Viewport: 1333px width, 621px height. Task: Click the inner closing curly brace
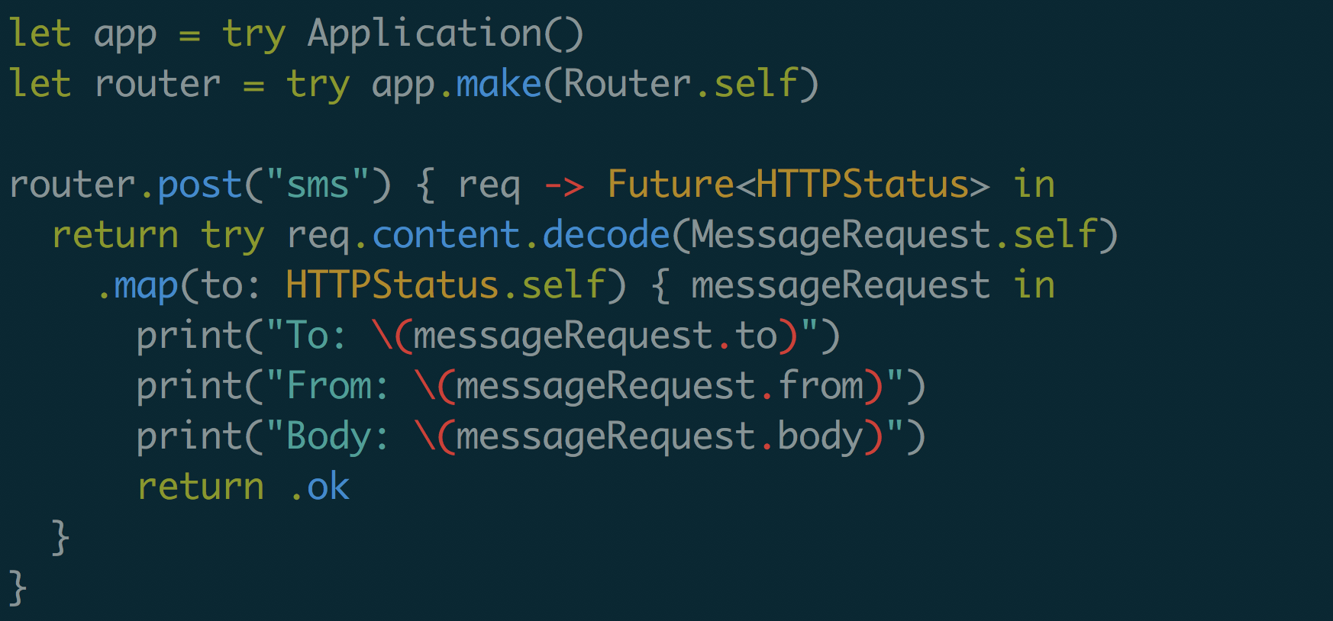tap(60, 539)
